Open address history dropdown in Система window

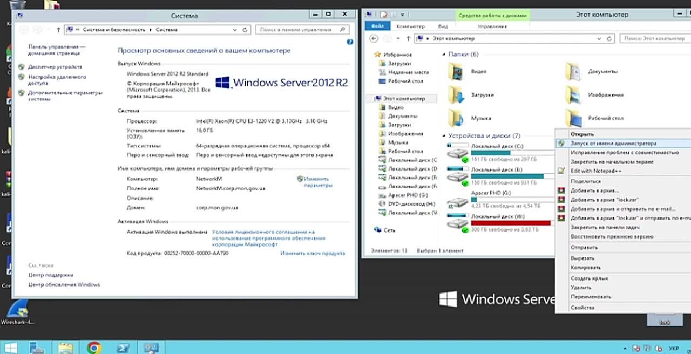tap(235, 30)
